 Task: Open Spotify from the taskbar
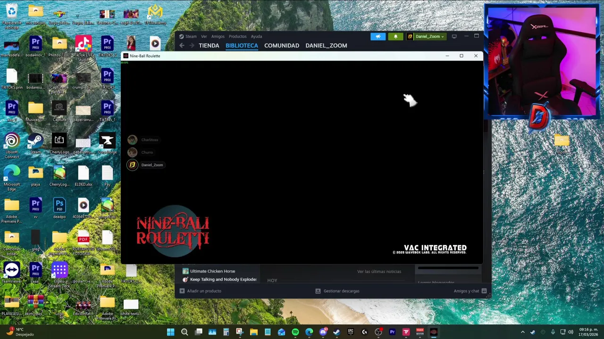click(x=295, y=332)
